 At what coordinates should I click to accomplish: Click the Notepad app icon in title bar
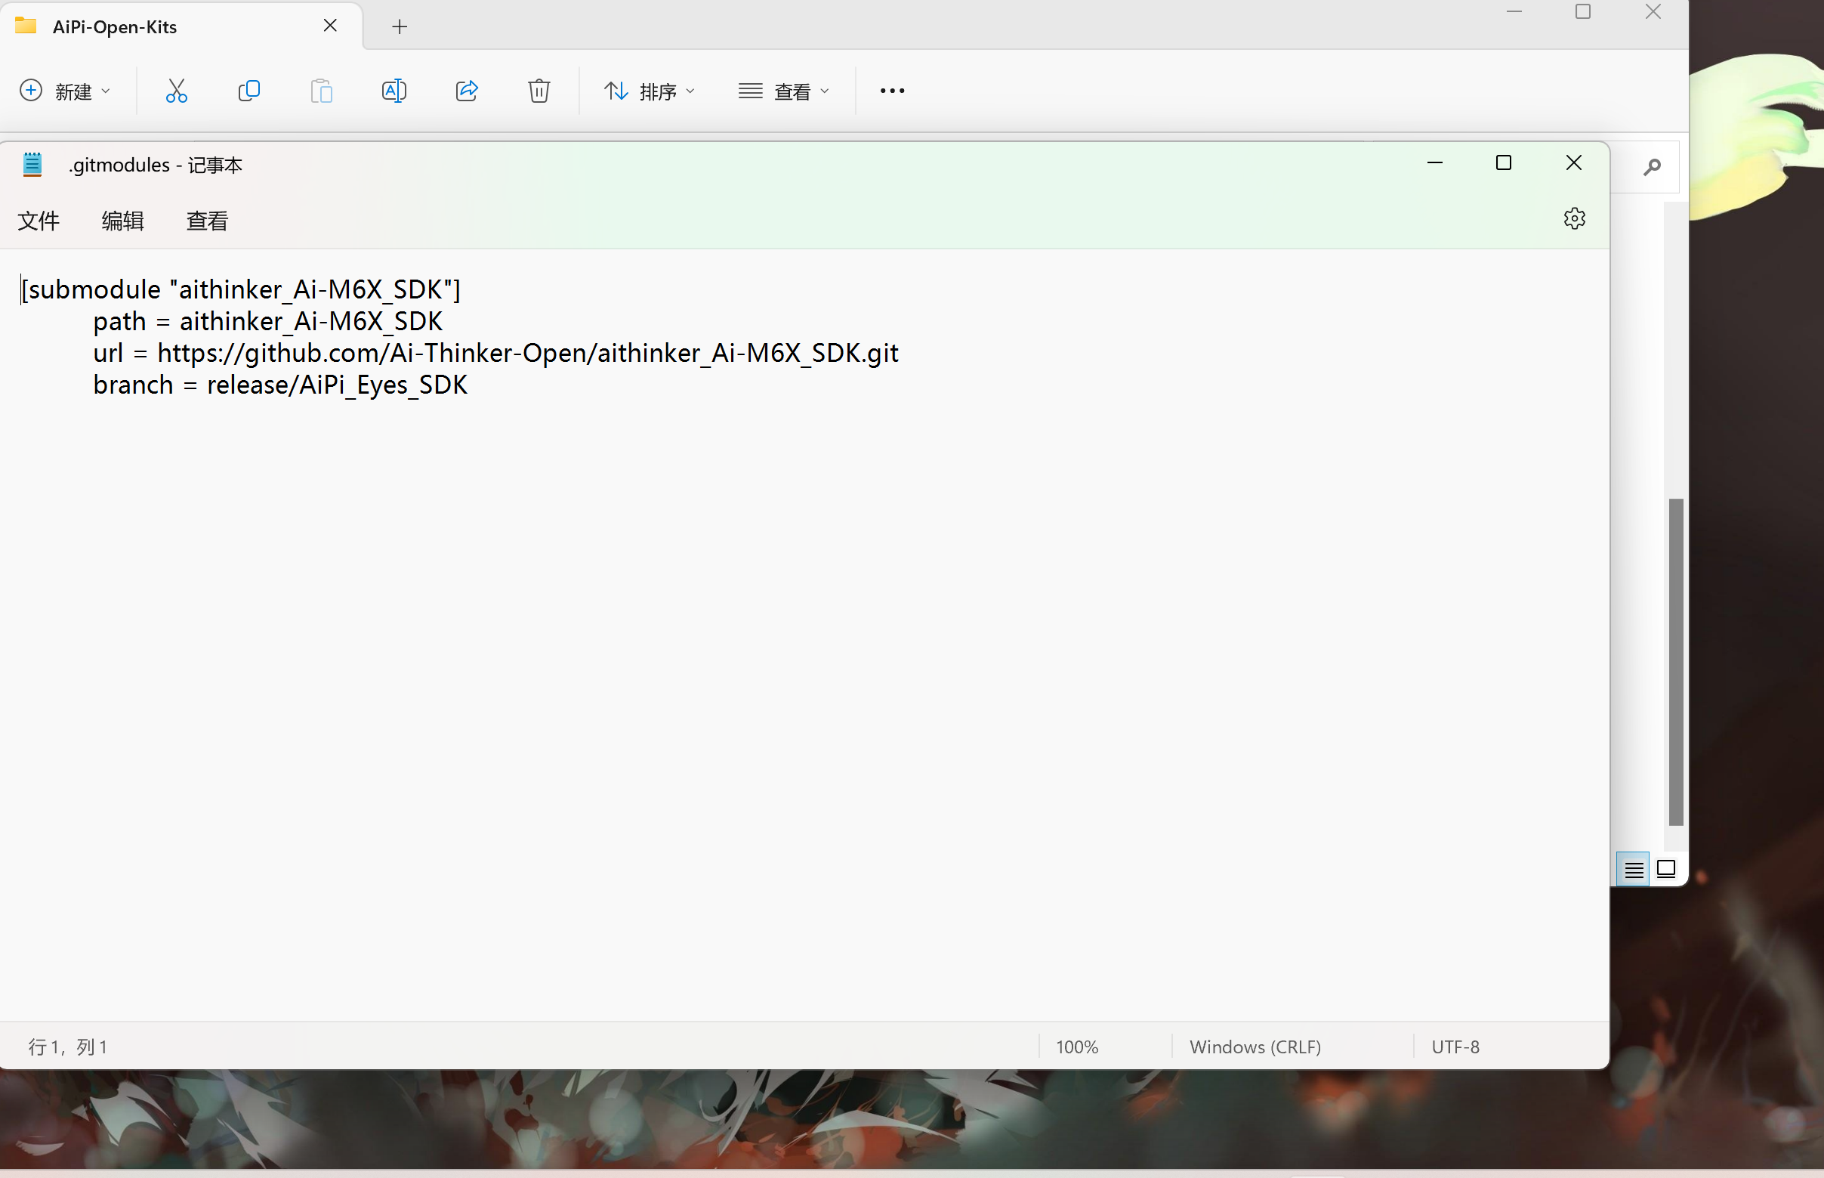(32, 165)
